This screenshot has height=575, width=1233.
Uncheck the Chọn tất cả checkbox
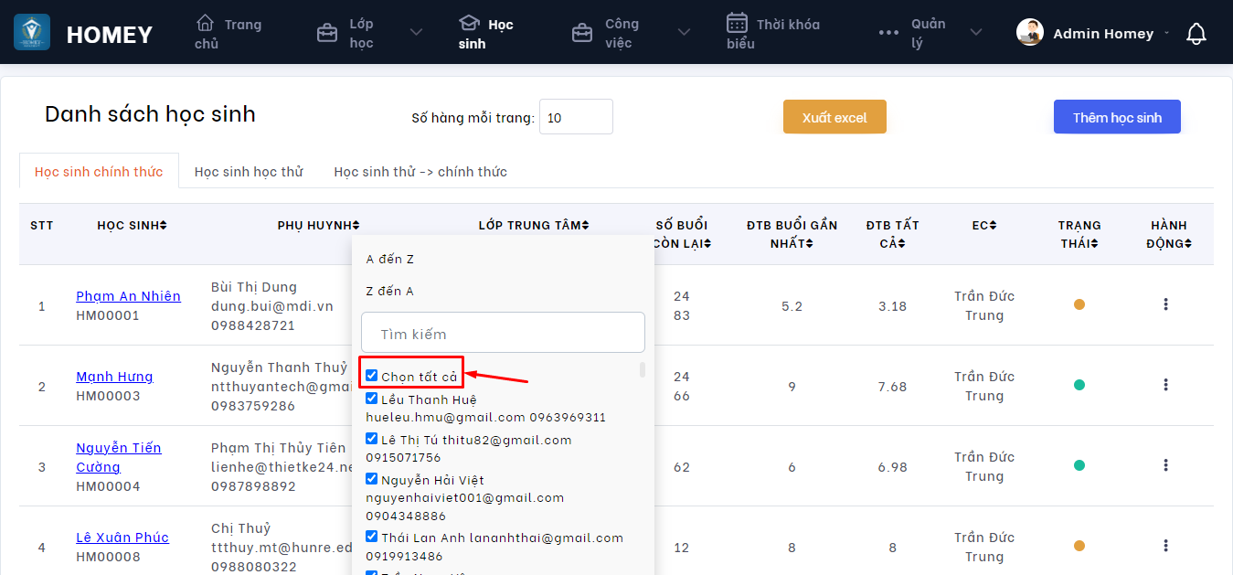(x=372, y=376)
